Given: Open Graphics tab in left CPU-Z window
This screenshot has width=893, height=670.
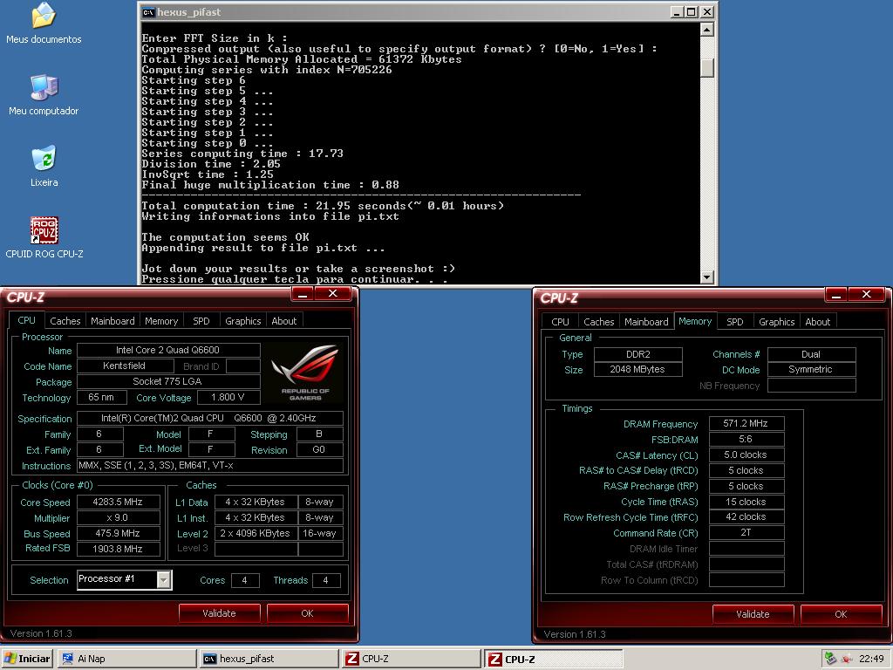Looking at the screenshot, I should click(242, 321).
